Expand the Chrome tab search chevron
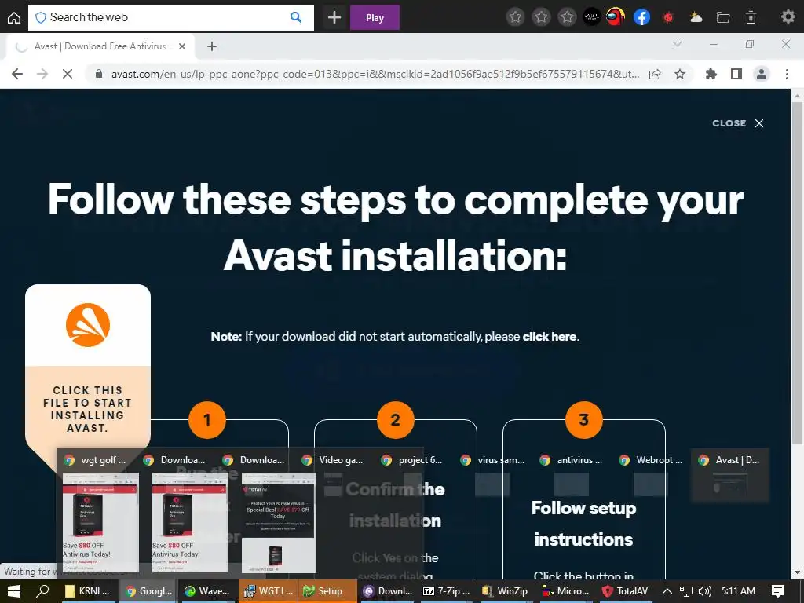 [x=678, y=44]
